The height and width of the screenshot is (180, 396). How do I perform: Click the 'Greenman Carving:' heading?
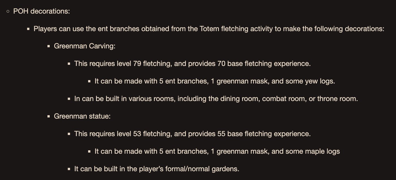[85, 46]
